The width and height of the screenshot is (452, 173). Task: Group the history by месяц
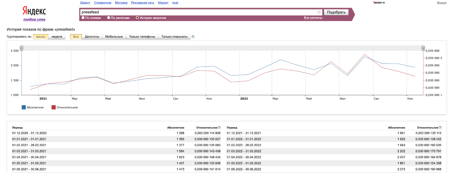click(x=41, y=37)
